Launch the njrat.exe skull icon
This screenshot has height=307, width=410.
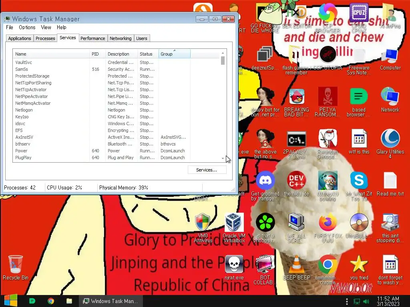click(234, 268)
